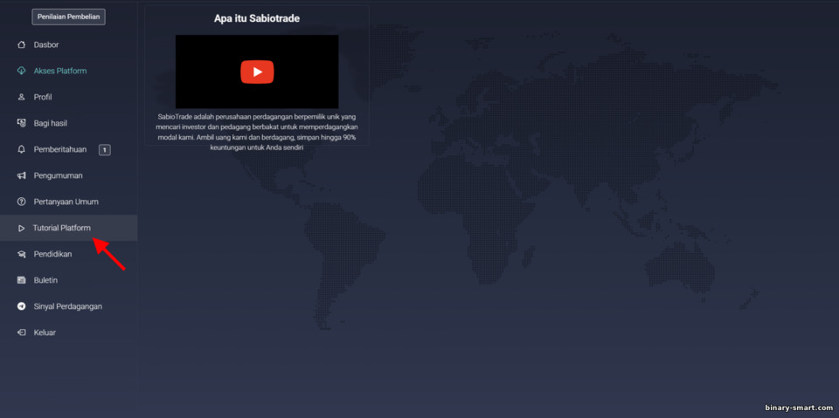Click the Bagi hasil icon
839x418 pixels.
tap(21, 123)
